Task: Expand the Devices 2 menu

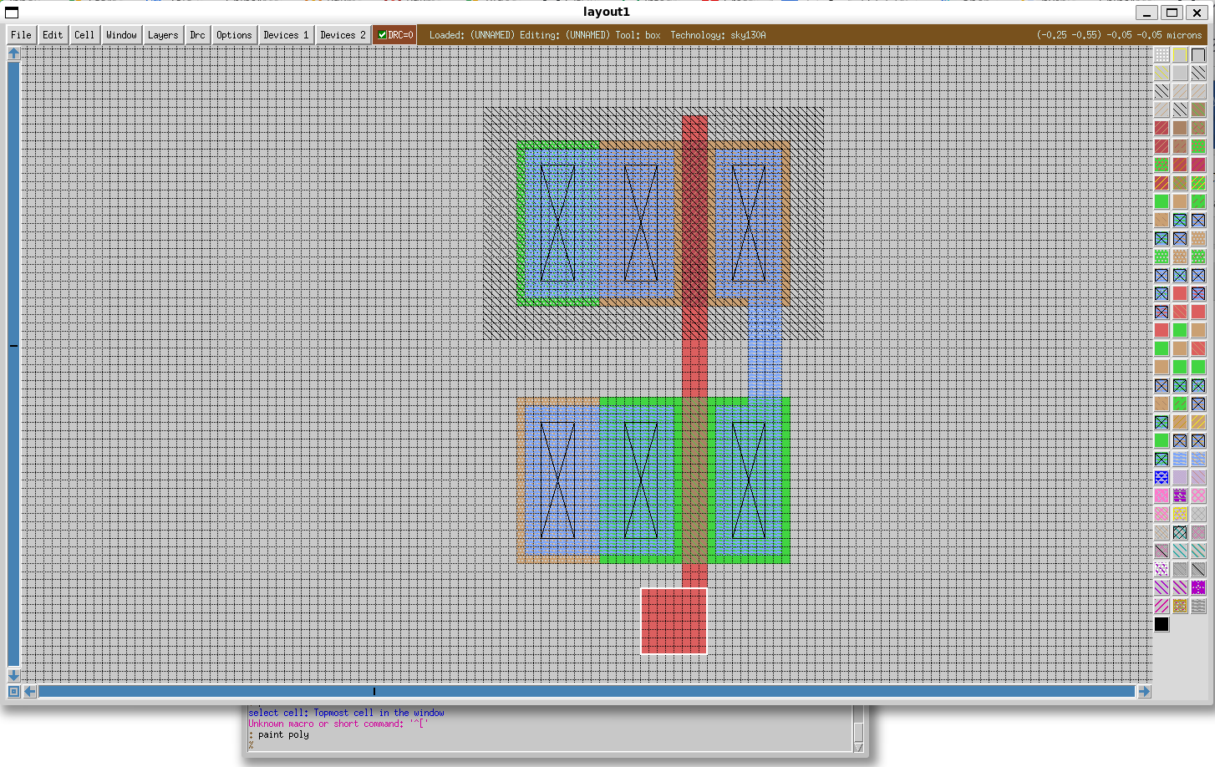Action: coord(343,35)
